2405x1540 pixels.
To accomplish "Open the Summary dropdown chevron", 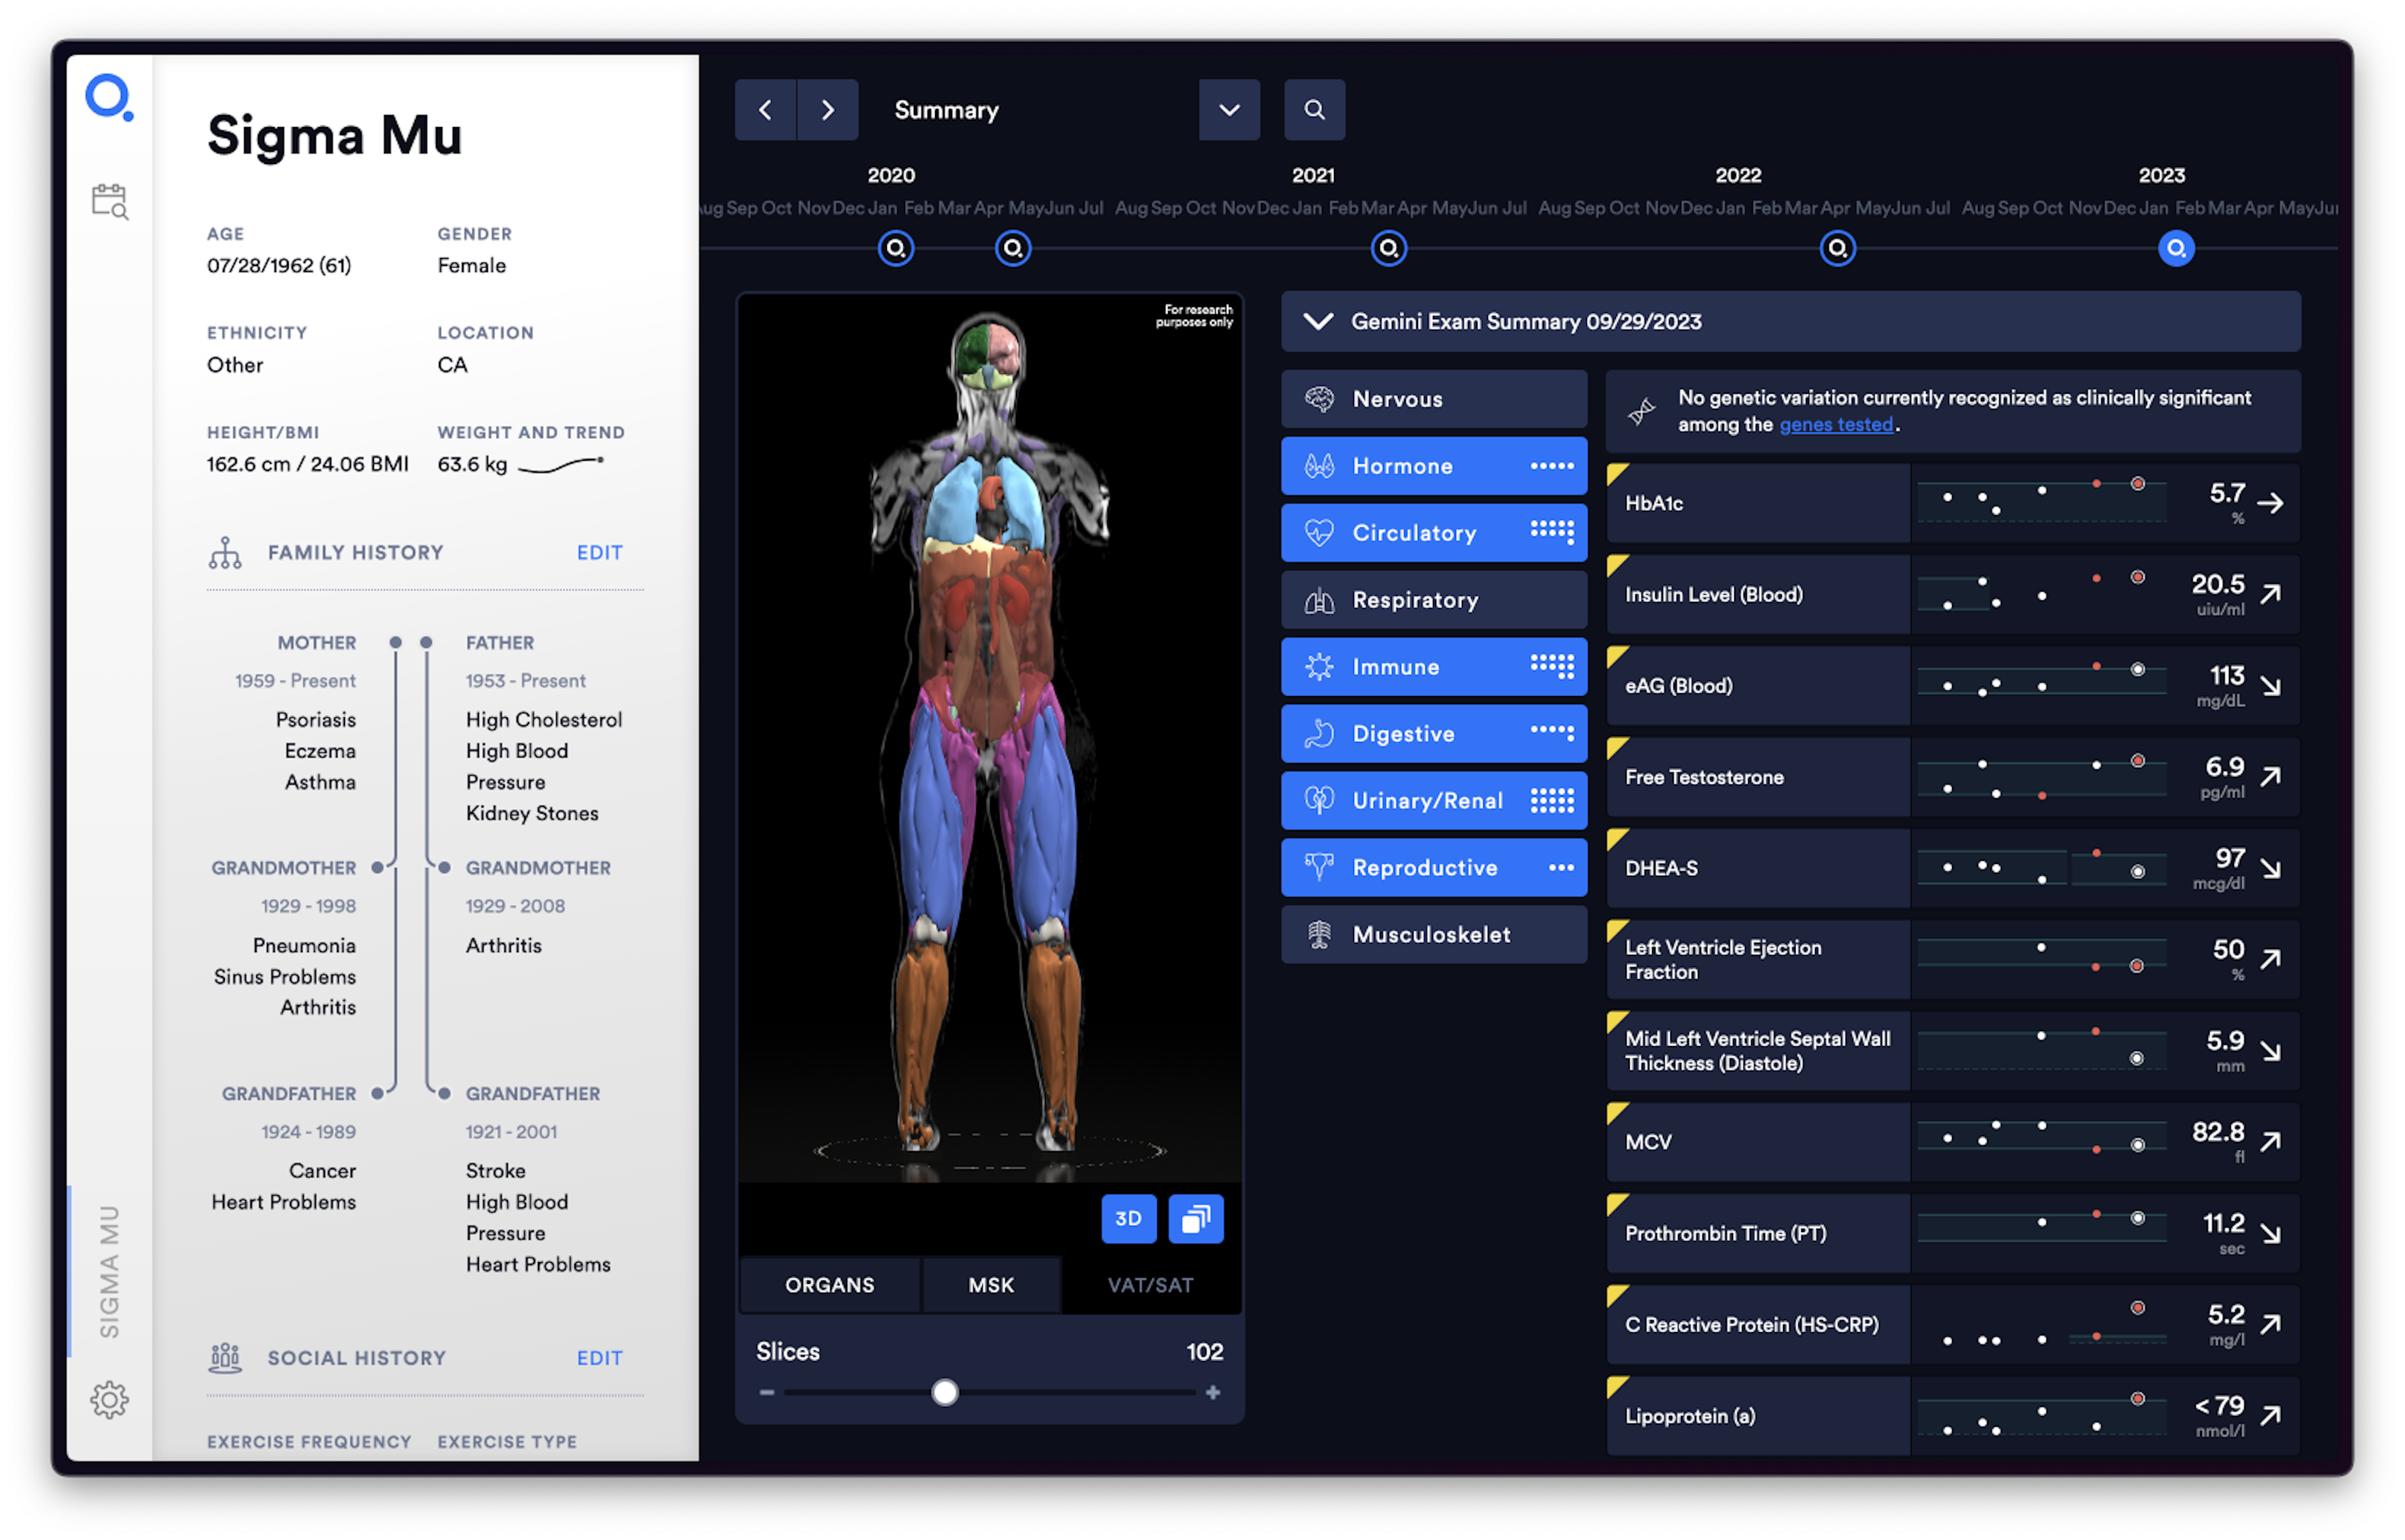I will coord(1229,110).
